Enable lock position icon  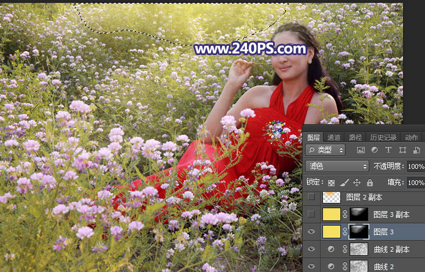click(357, 182)
